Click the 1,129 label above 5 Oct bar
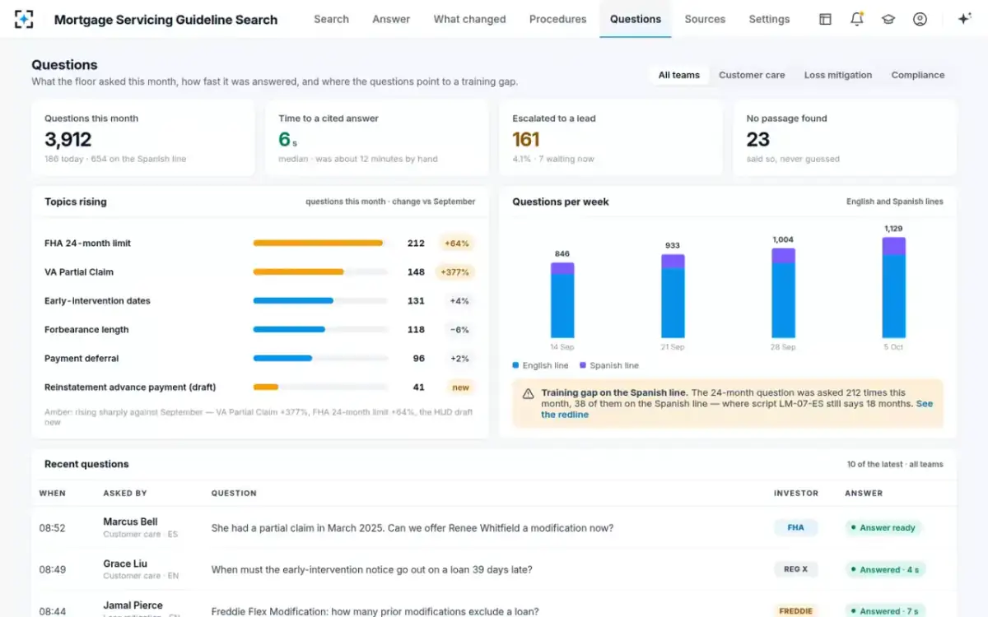 click(x=893, y=229)
